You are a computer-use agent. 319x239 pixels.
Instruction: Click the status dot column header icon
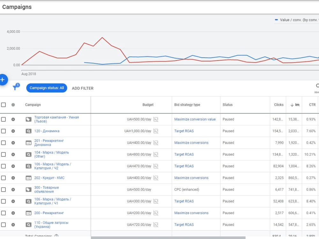click(x=13, y=105)
